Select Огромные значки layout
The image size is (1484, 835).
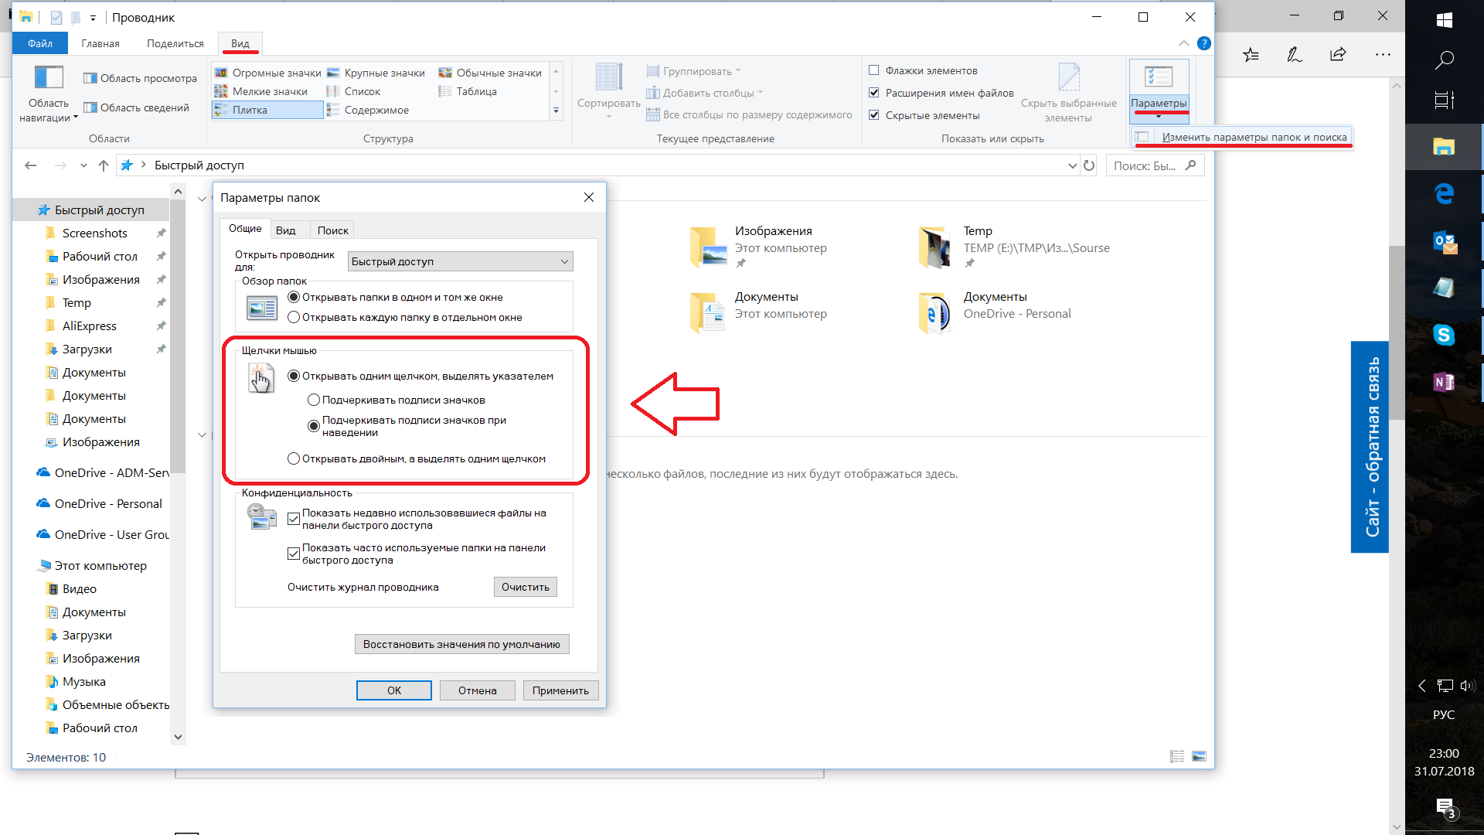tap(267, 73)
